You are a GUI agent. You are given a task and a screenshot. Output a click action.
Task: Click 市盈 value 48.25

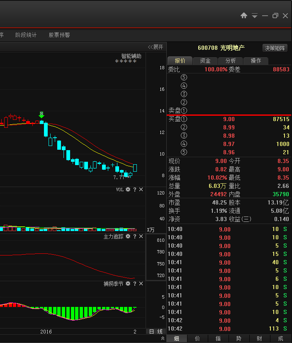219,202
